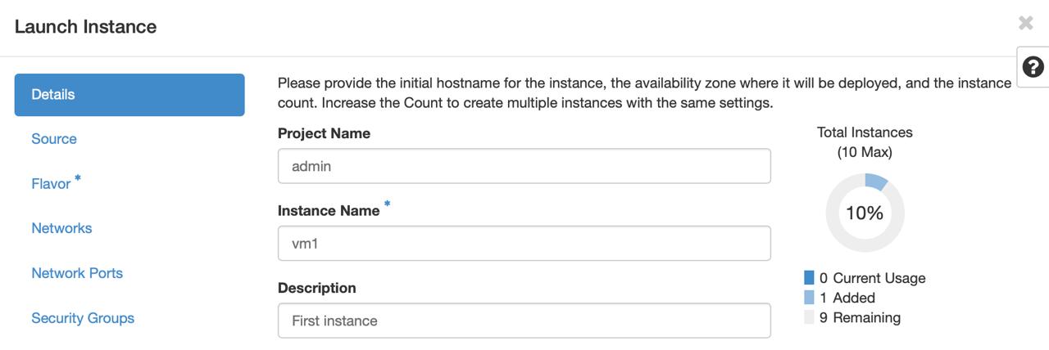
Task: Open the help question mark icon
Action: 1033,67
